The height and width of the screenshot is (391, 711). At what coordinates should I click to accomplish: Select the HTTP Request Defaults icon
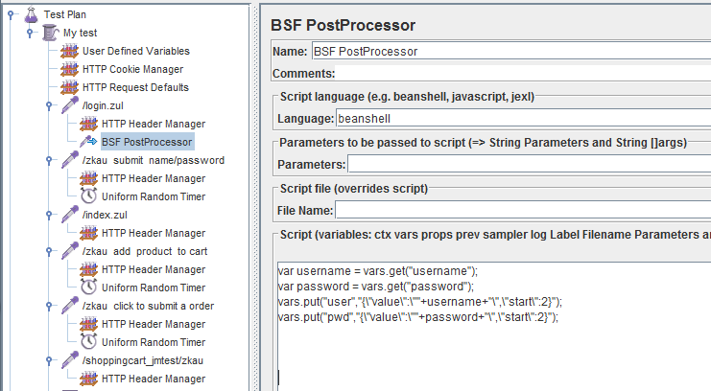pyautogui.click(x=69, y=87)
